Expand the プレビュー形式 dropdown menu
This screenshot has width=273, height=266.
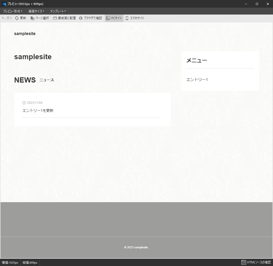[12, 11]
